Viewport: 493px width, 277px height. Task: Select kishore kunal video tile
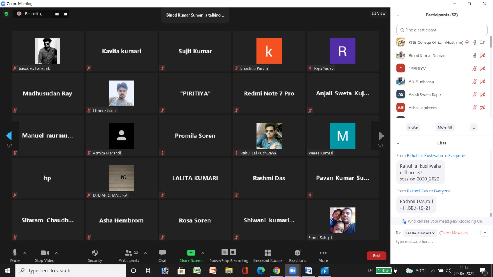coord(121,93)
